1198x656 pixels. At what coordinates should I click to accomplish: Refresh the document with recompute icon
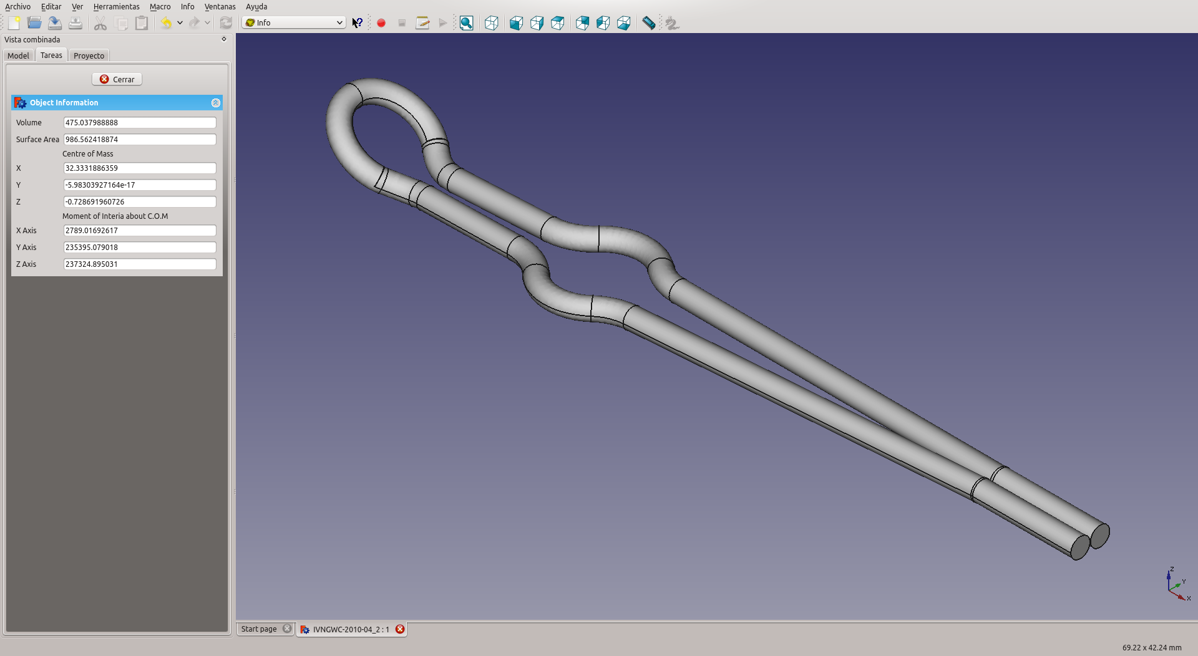tap(226, 23)
